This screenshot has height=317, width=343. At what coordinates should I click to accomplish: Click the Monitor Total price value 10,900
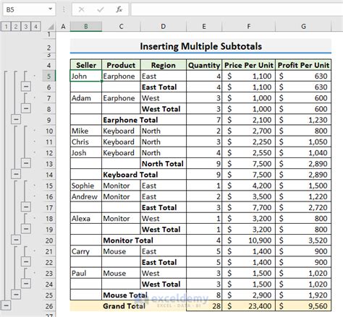tap(249, 240)
